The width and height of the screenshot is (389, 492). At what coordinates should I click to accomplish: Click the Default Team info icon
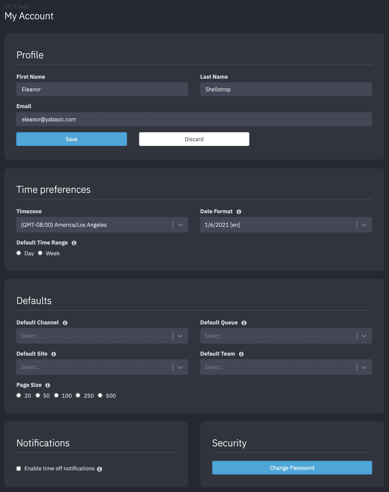(241, 354)
